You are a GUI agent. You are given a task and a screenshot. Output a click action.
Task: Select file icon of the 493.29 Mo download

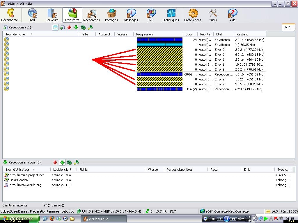pyautogui.click(x=6, y=89)
